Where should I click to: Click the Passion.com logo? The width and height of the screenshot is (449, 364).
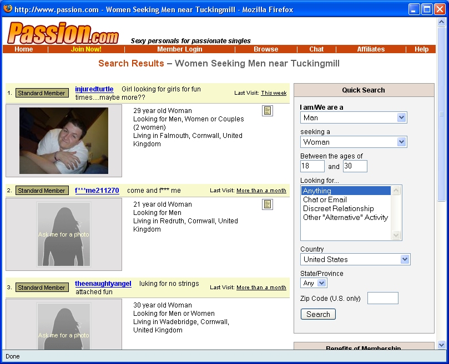pos(63,33)
